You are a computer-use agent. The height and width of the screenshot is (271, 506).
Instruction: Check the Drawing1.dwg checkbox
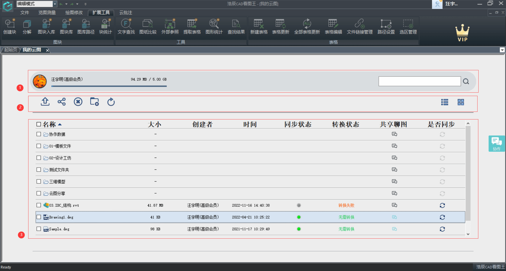pyautogui.click(x=39, y=217)
